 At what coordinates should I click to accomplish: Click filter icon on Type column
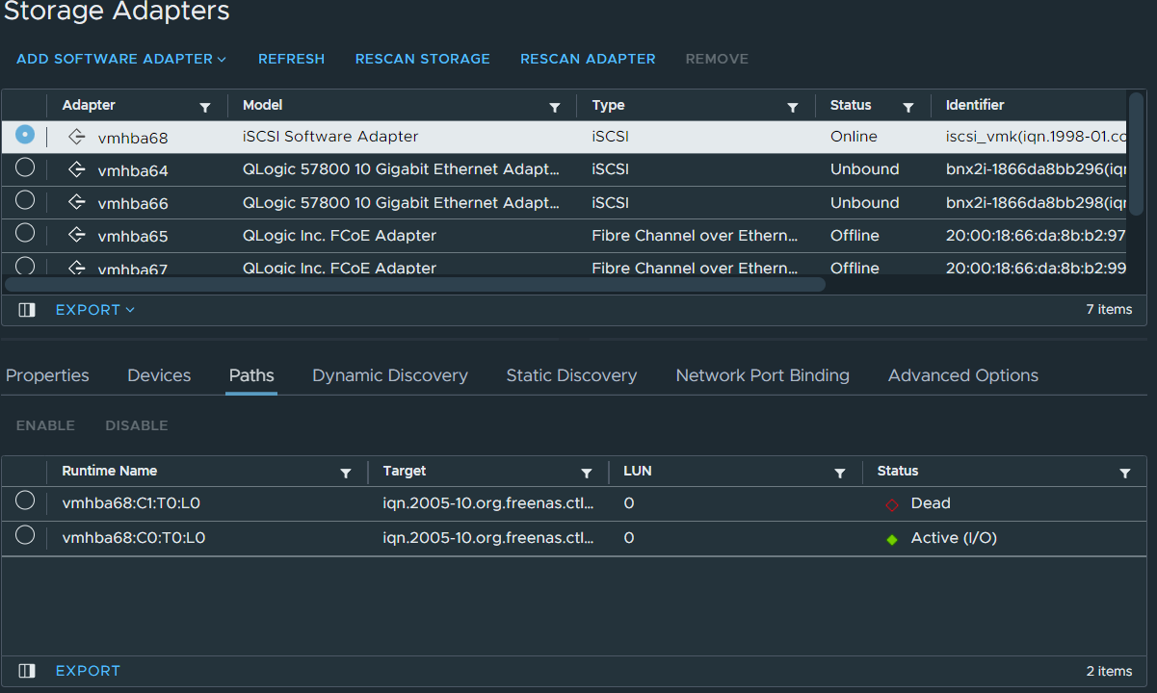793,107
